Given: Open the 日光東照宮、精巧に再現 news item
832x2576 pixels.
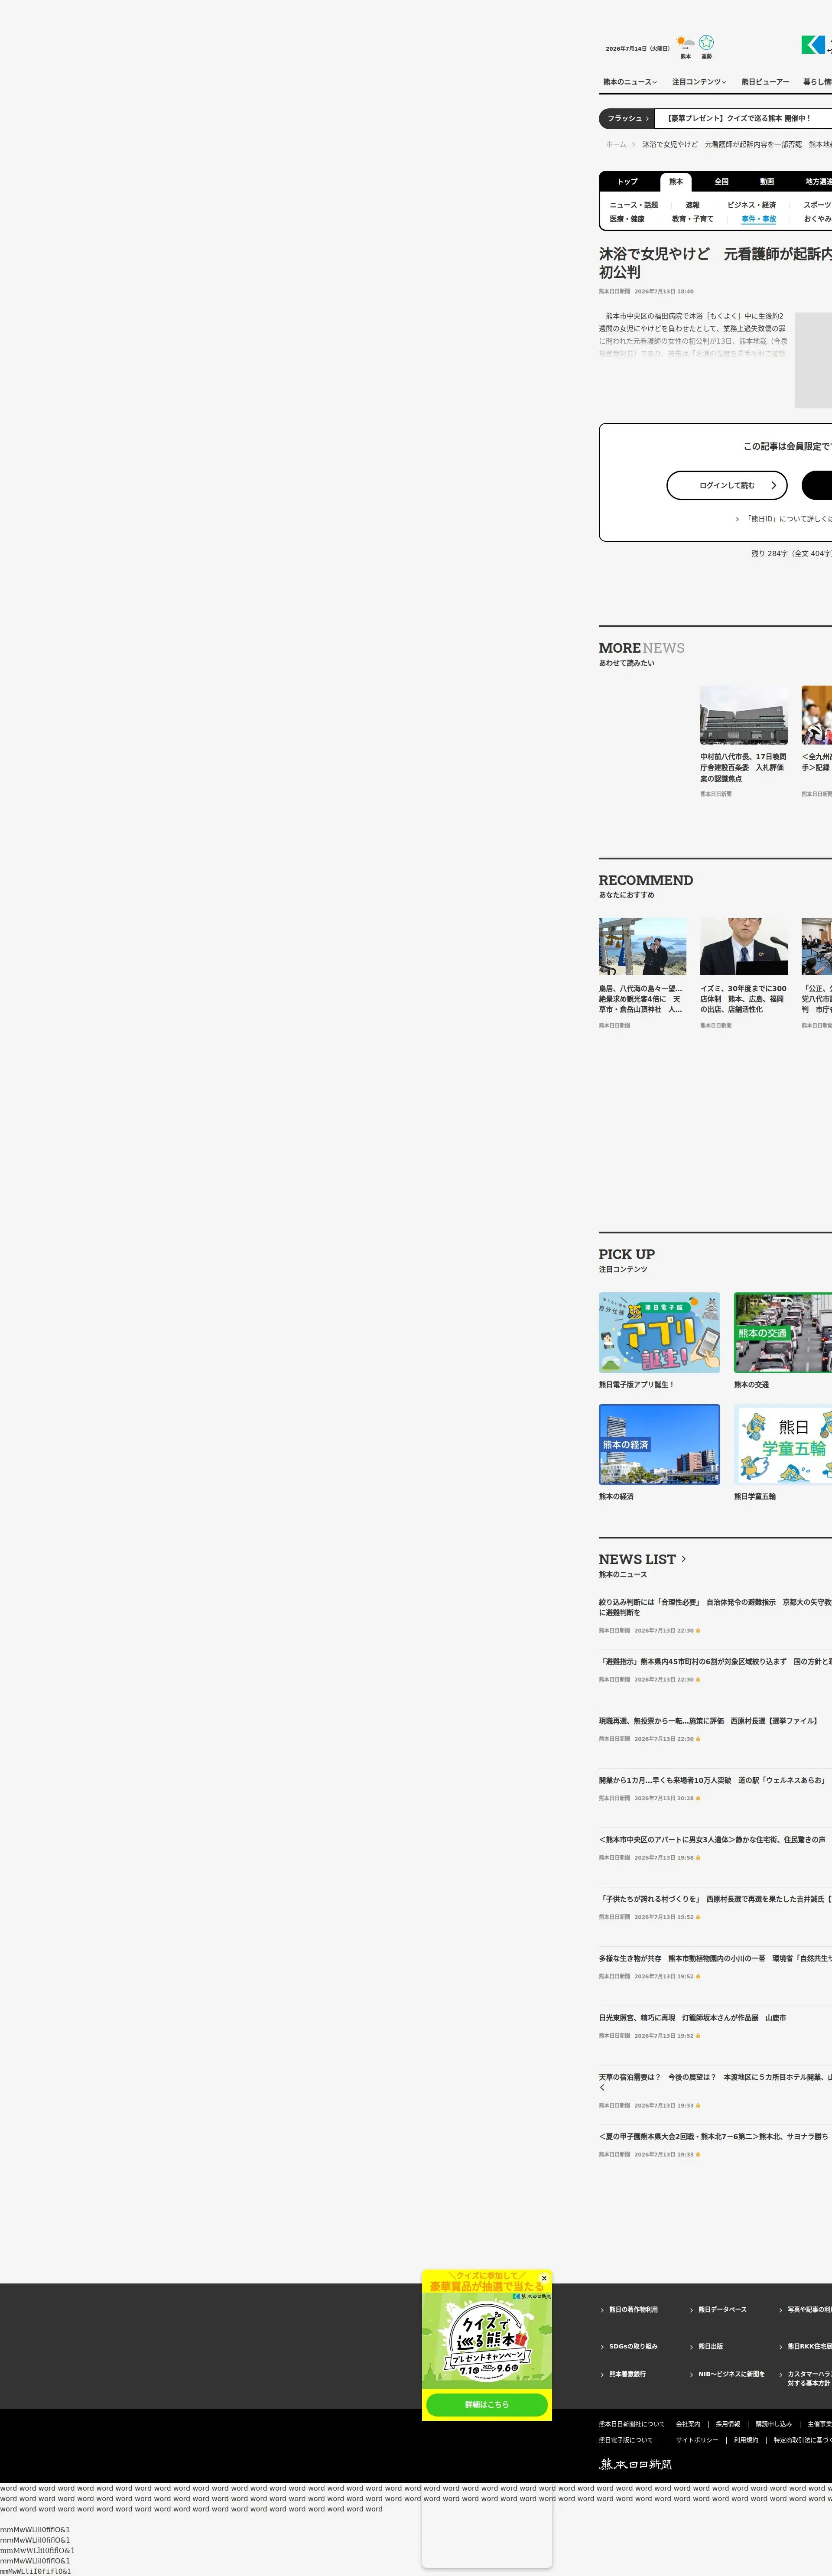Looking at the screenshot, I should coord(692,2018).
